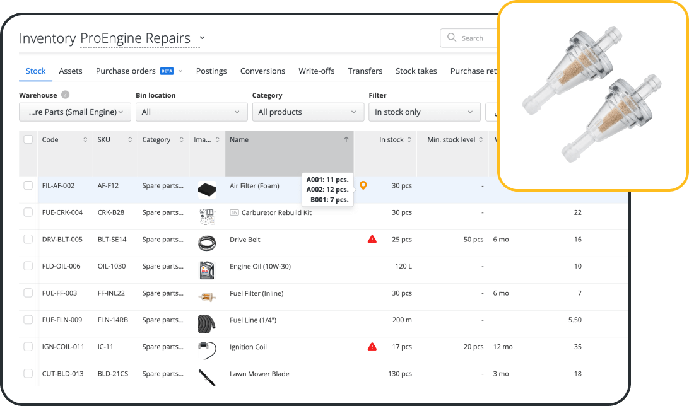Select the header checkbox to select all rows
The height and width of the screenshot is (406, 689).
tap(28, 139)
